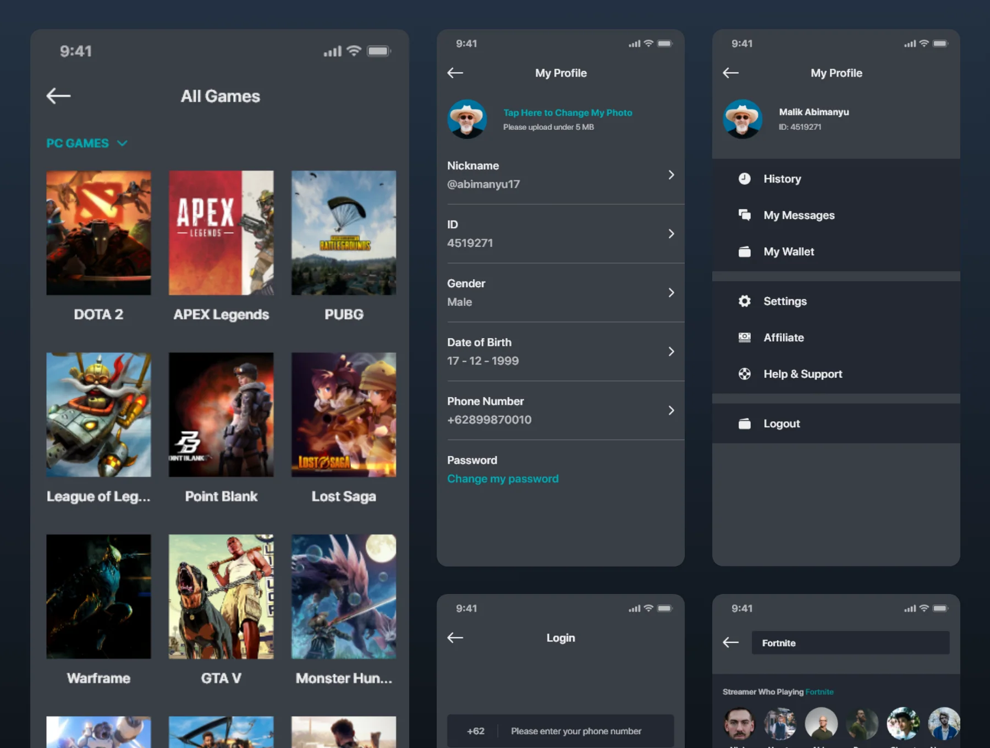Click the History clock icon
Image resolution: width=990 pixels, height=748 pixels.
point(745,179)
